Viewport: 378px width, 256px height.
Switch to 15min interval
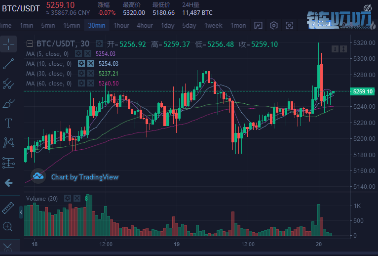72,25
